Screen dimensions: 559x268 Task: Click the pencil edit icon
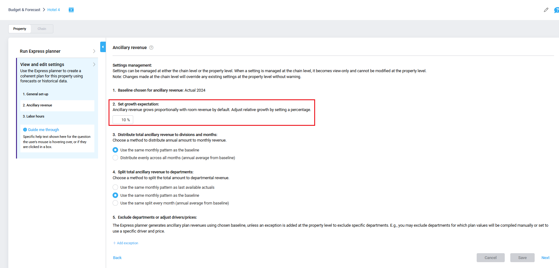click(x=546, y=10)
